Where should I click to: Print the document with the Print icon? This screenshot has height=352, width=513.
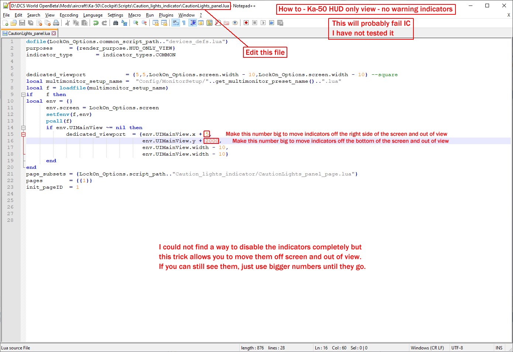click(56, 23)
